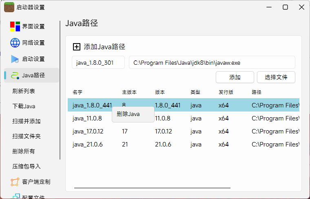The image size is (310, 199).
Task: Focus the Java name field java_1.8.0_301
Action: coord(98,63)
